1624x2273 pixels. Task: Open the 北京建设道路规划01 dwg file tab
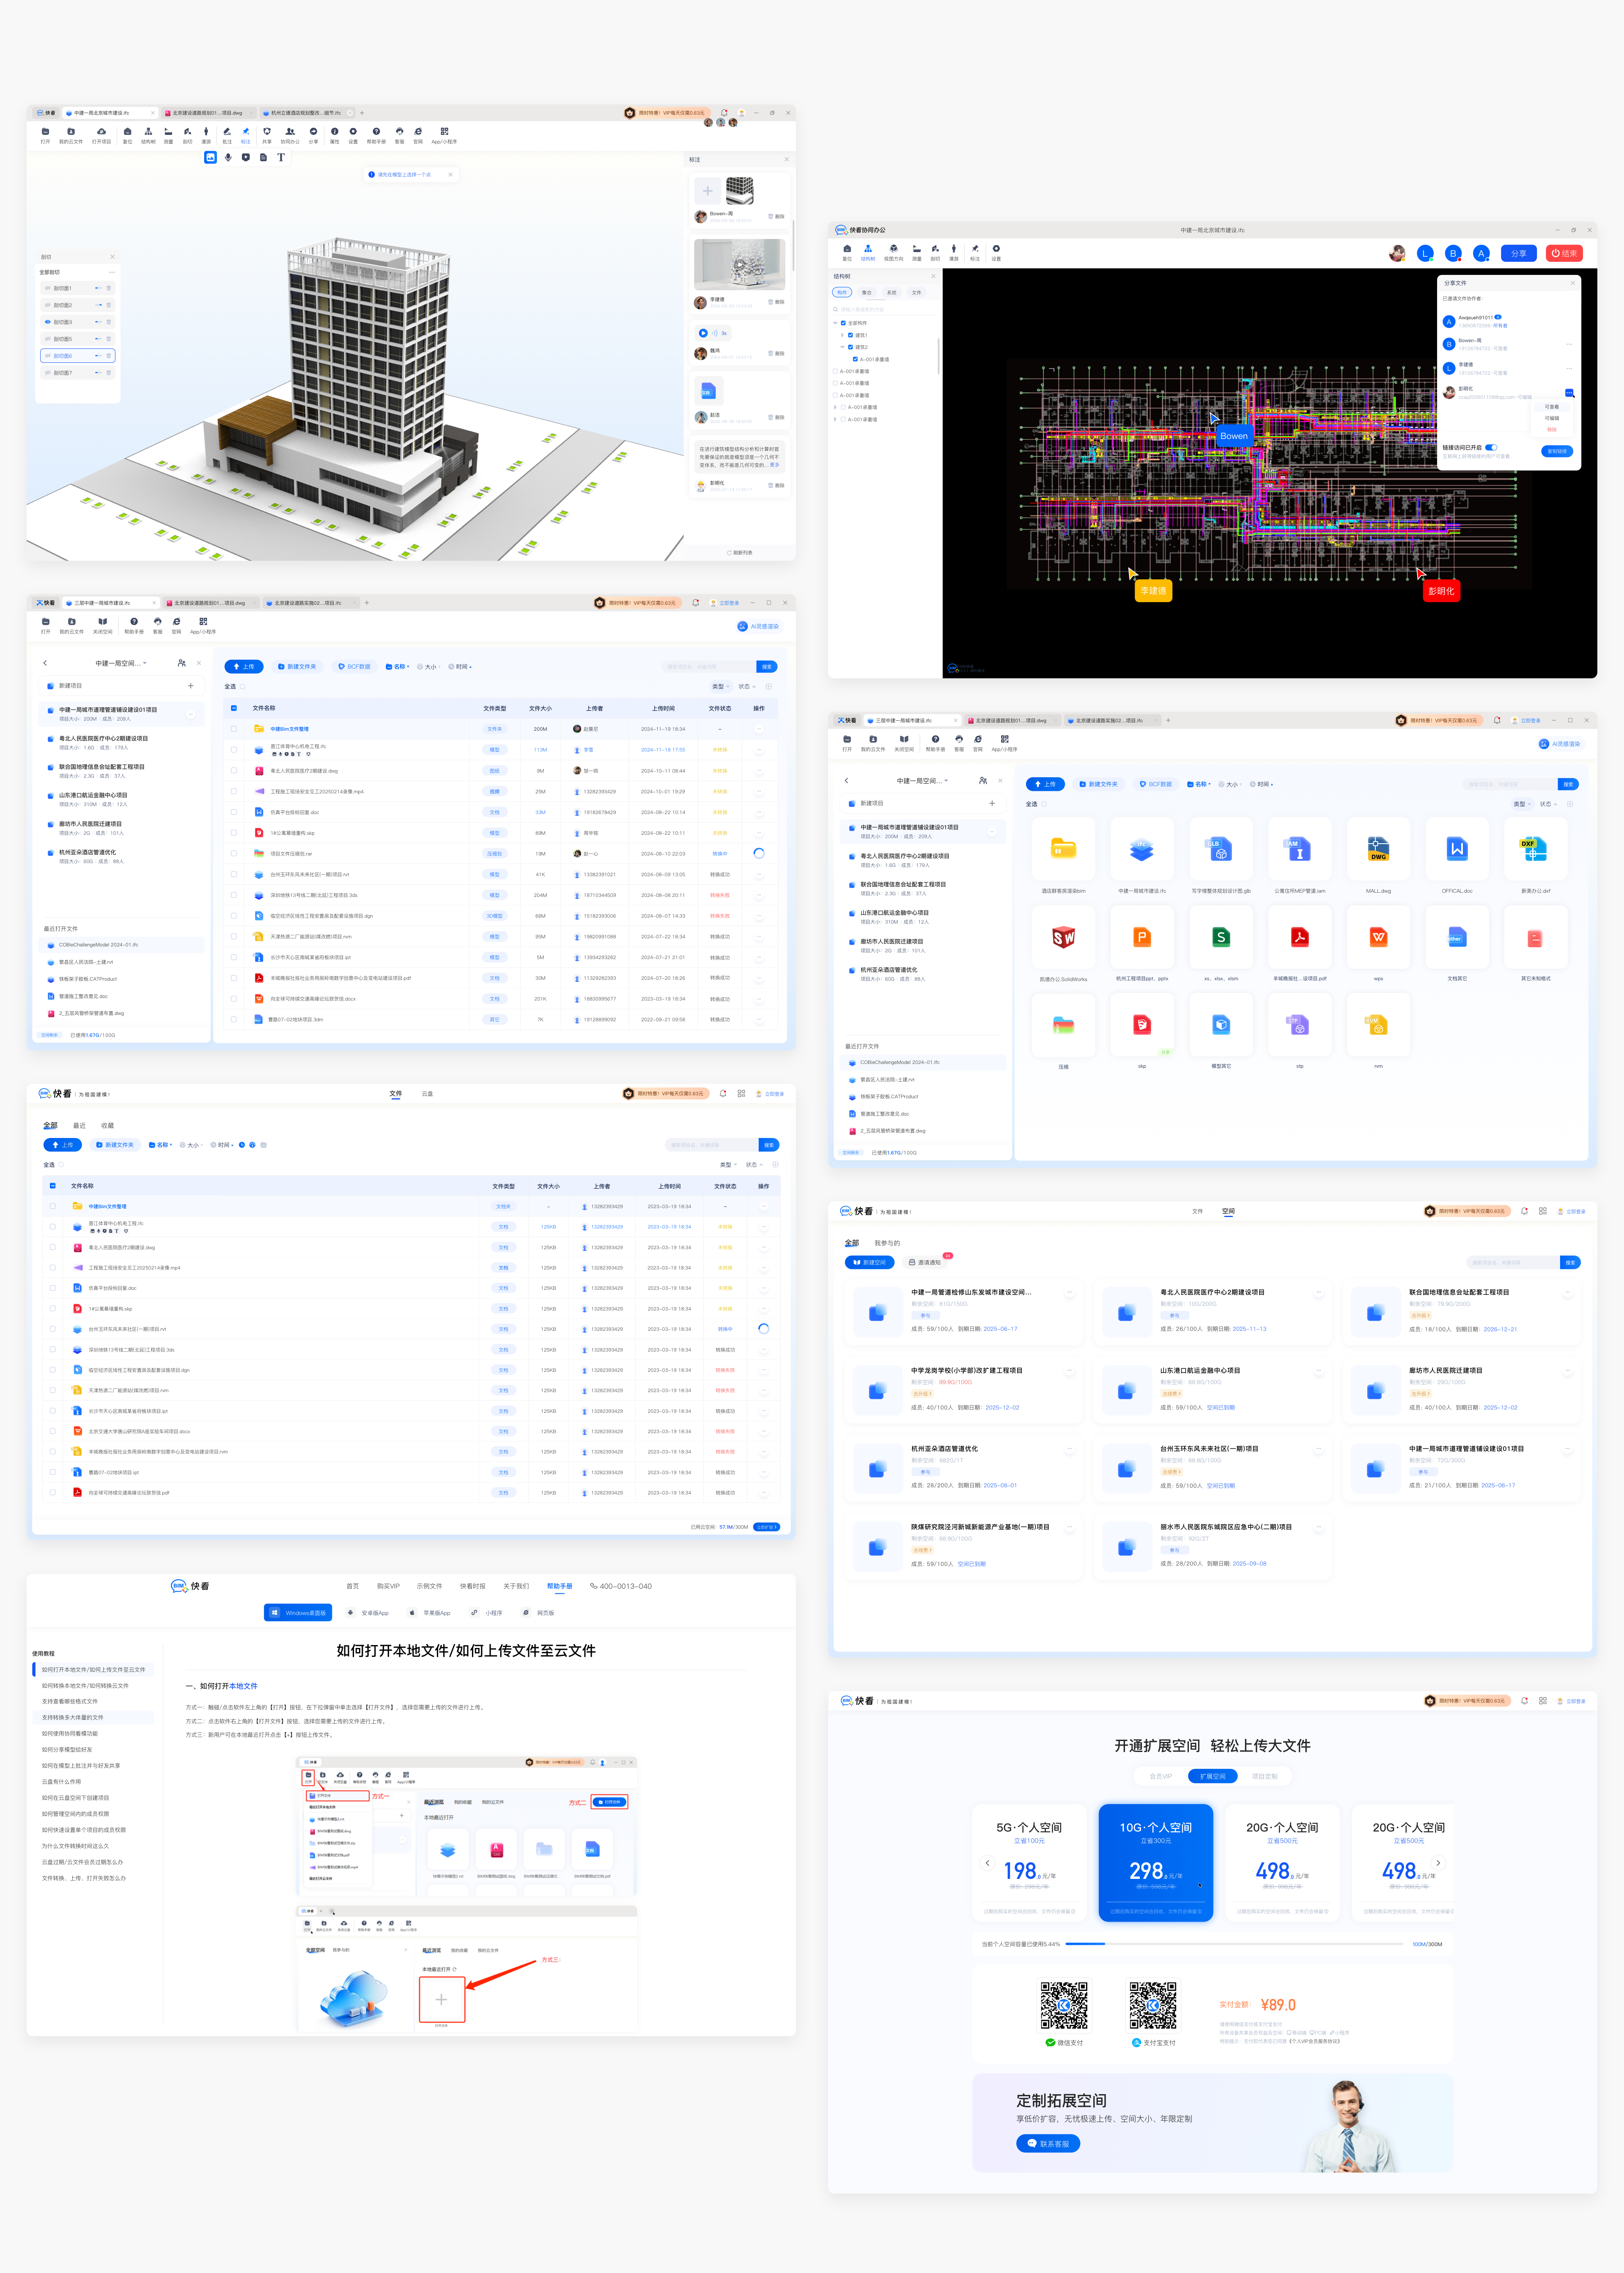(x=207, y=113)
